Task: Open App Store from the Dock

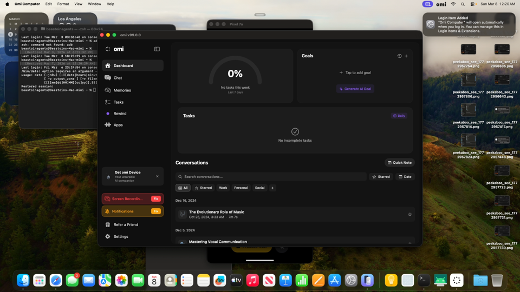Action: (x=334, y=281)
